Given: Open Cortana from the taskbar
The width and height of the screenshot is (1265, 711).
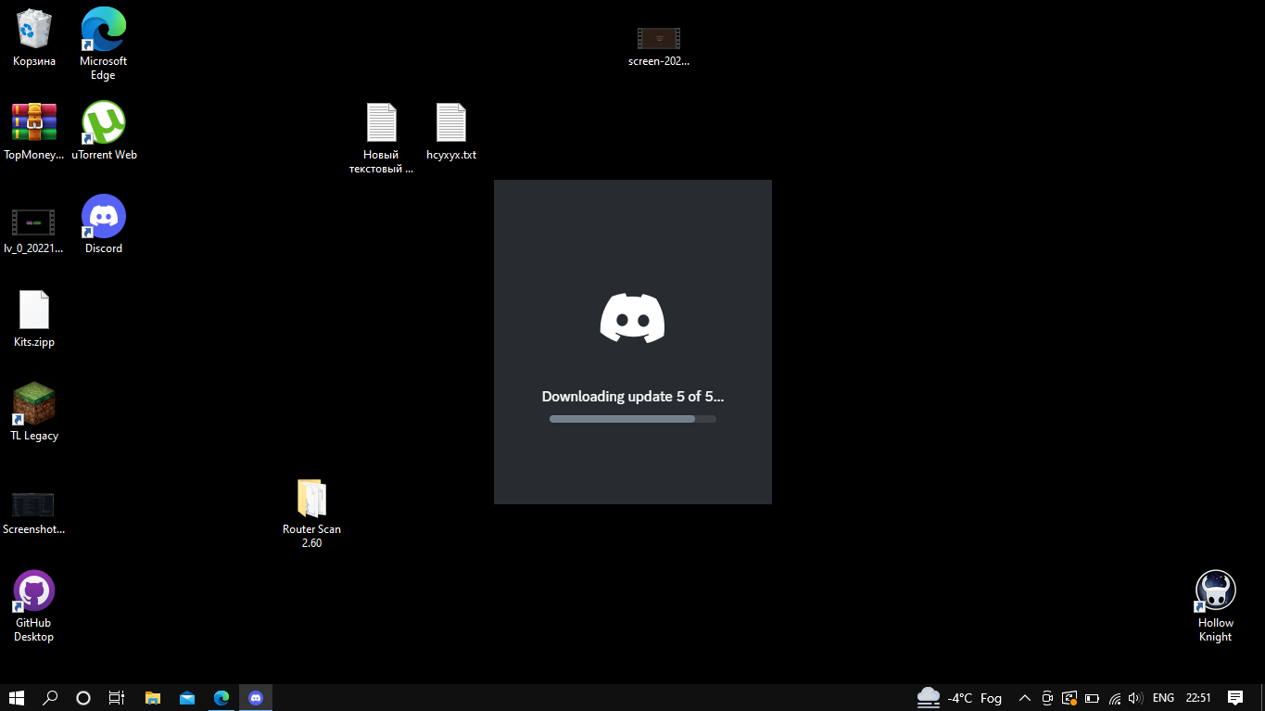Looking at the screenshot, I should coord(83,698).
